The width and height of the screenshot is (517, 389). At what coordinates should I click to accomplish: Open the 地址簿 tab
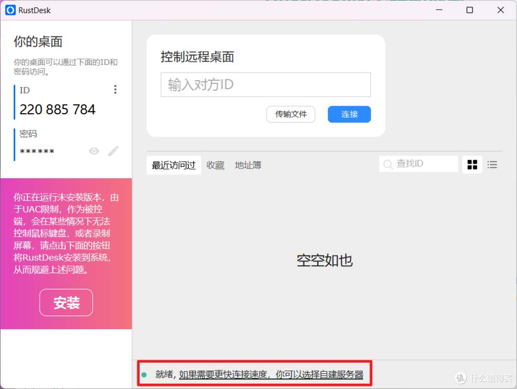[x=247, y=165]
